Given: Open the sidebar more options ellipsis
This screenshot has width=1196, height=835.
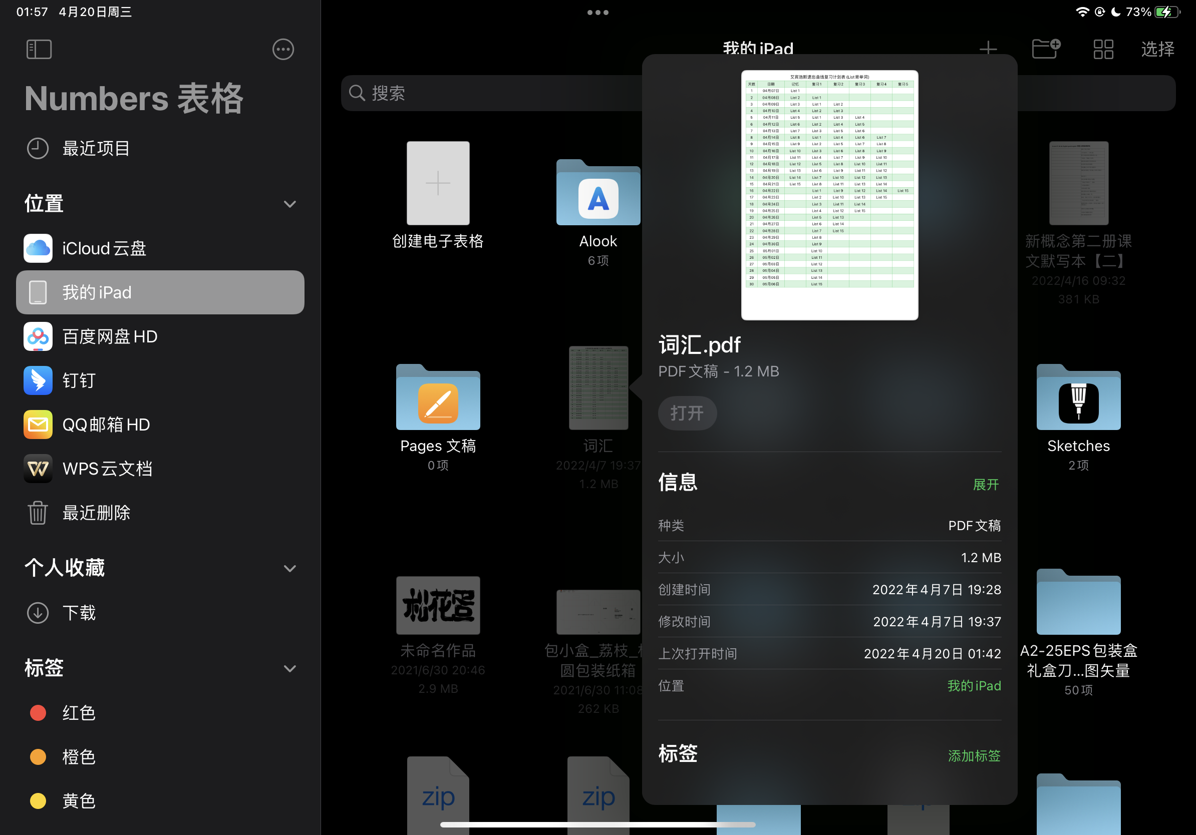Looking at the screenshot, I should [x=283, y=50].
